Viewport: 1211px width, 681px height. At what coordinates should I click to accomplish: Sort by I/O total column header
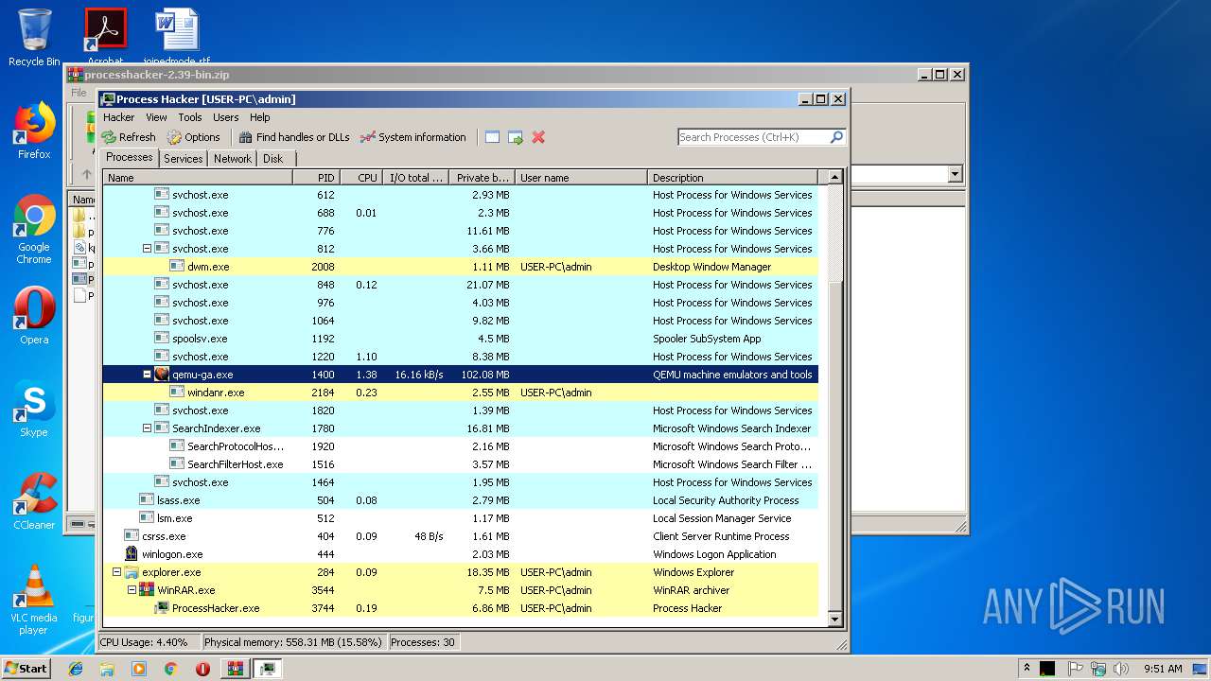tap(415, 177)
